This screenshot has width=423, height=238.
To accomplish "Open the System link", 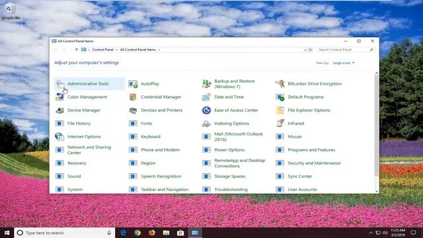I will [75, 190].
